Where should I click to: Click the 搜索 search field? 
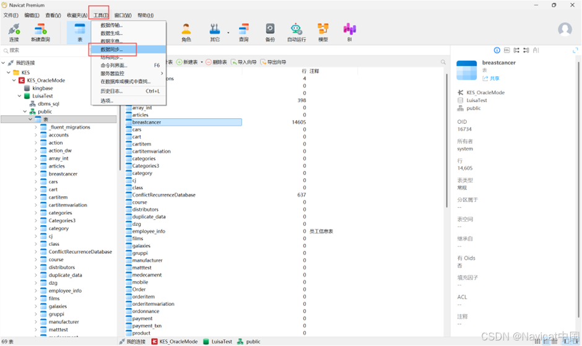click(x=46, y=50)
